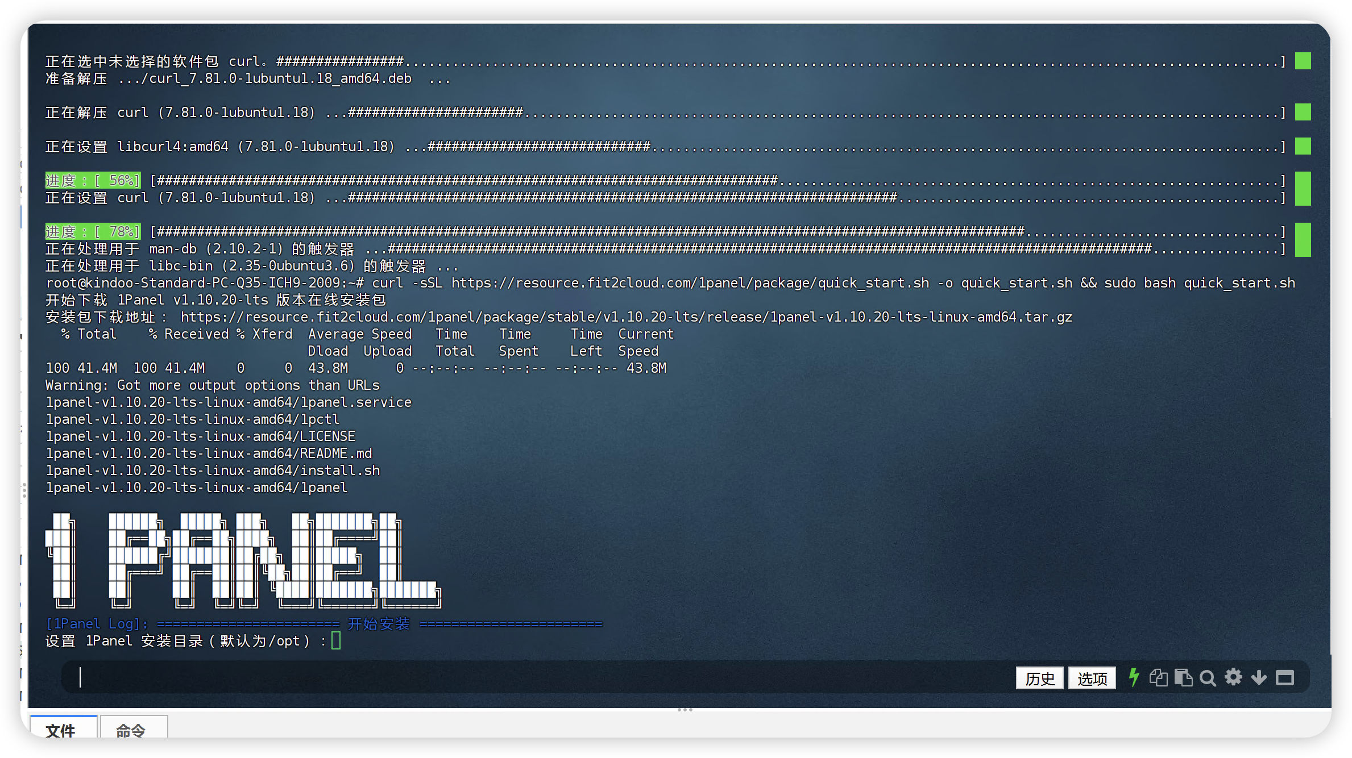
Task: Click the '开始下载 1Panel v1.10.20-lts' line
Action: [215, 300]
